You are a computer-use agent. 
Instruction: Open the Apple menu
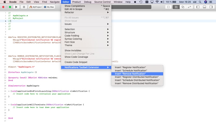(x=5, y=2)
